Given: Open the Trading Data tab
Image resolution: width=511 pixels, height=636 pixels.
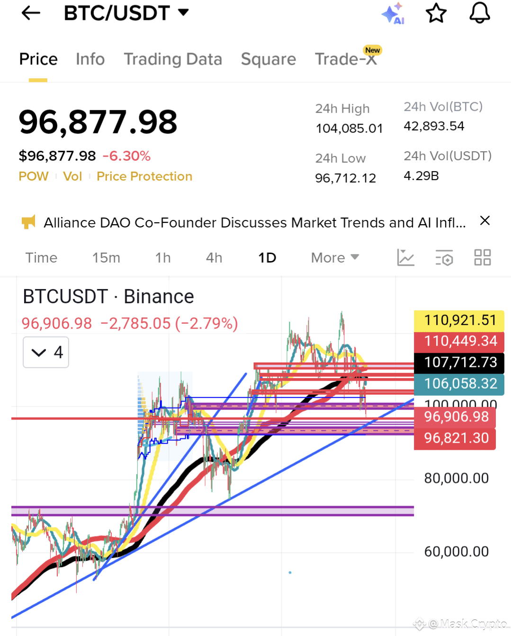Looking at the screenshot, I should [173, 59].
